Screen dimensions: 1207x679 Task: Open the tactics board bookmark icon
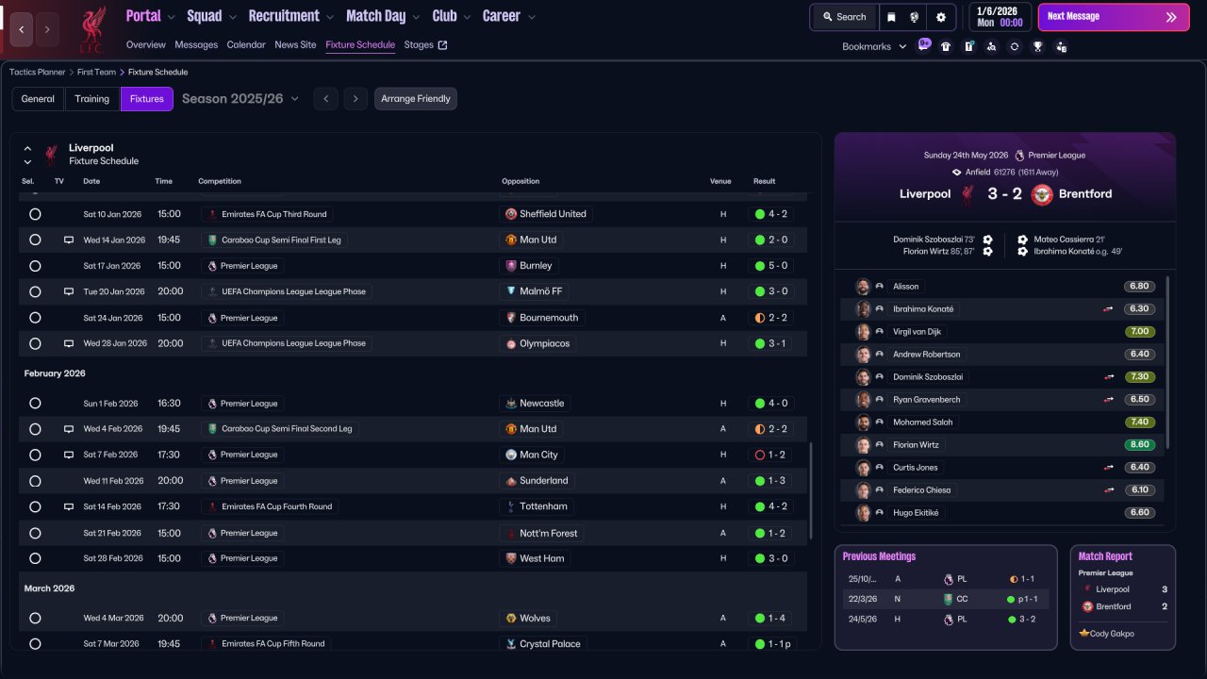coord(968,46)
